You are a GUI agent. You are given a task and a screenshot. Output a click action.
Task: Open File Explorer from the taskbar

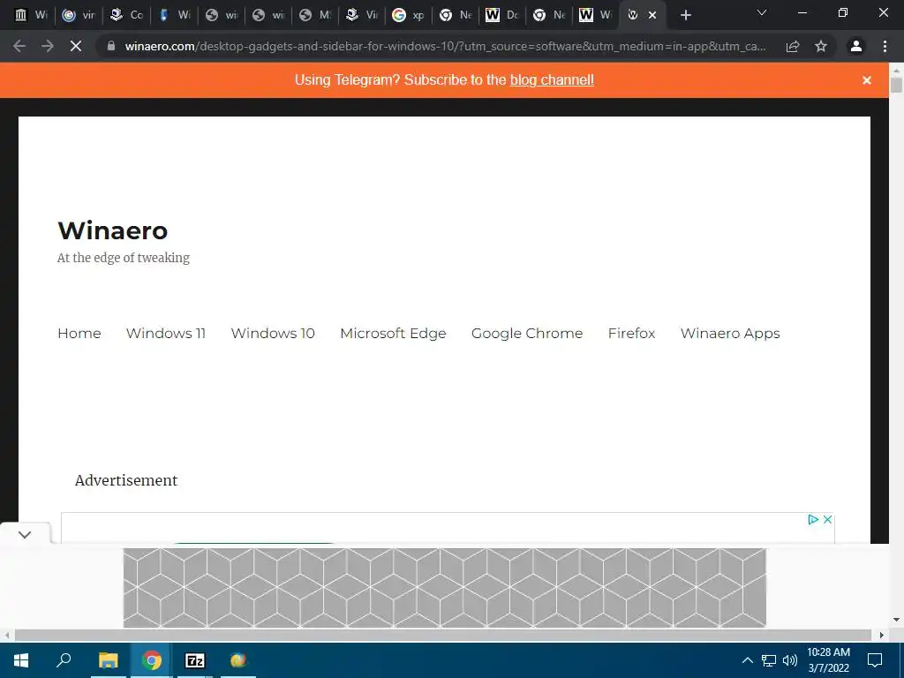(108, 660)
